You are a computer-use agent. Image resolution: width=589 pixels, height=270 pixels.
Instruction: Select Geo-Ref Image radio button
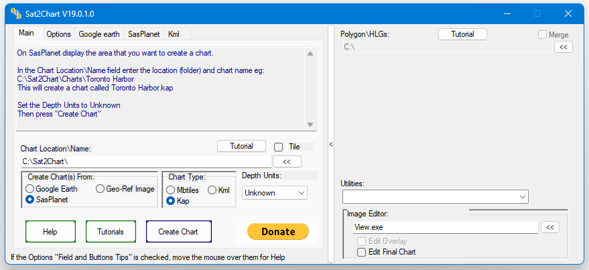(101, 190)
